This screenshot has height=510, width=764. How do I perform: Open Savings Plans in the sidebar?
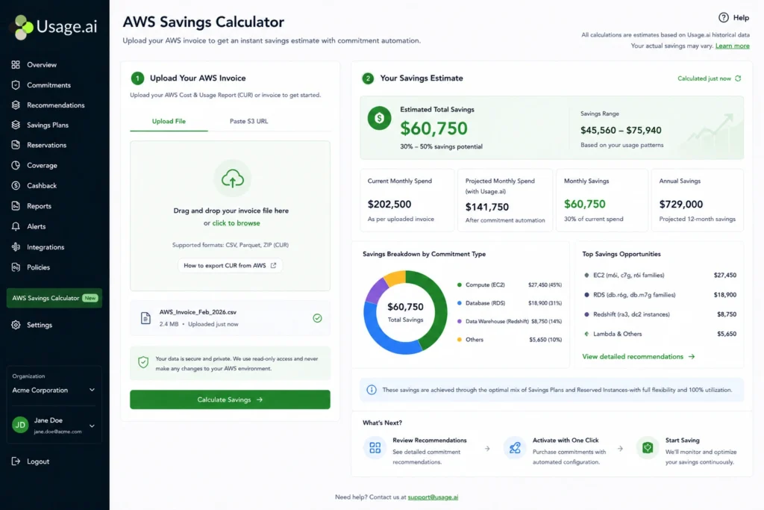48,125
